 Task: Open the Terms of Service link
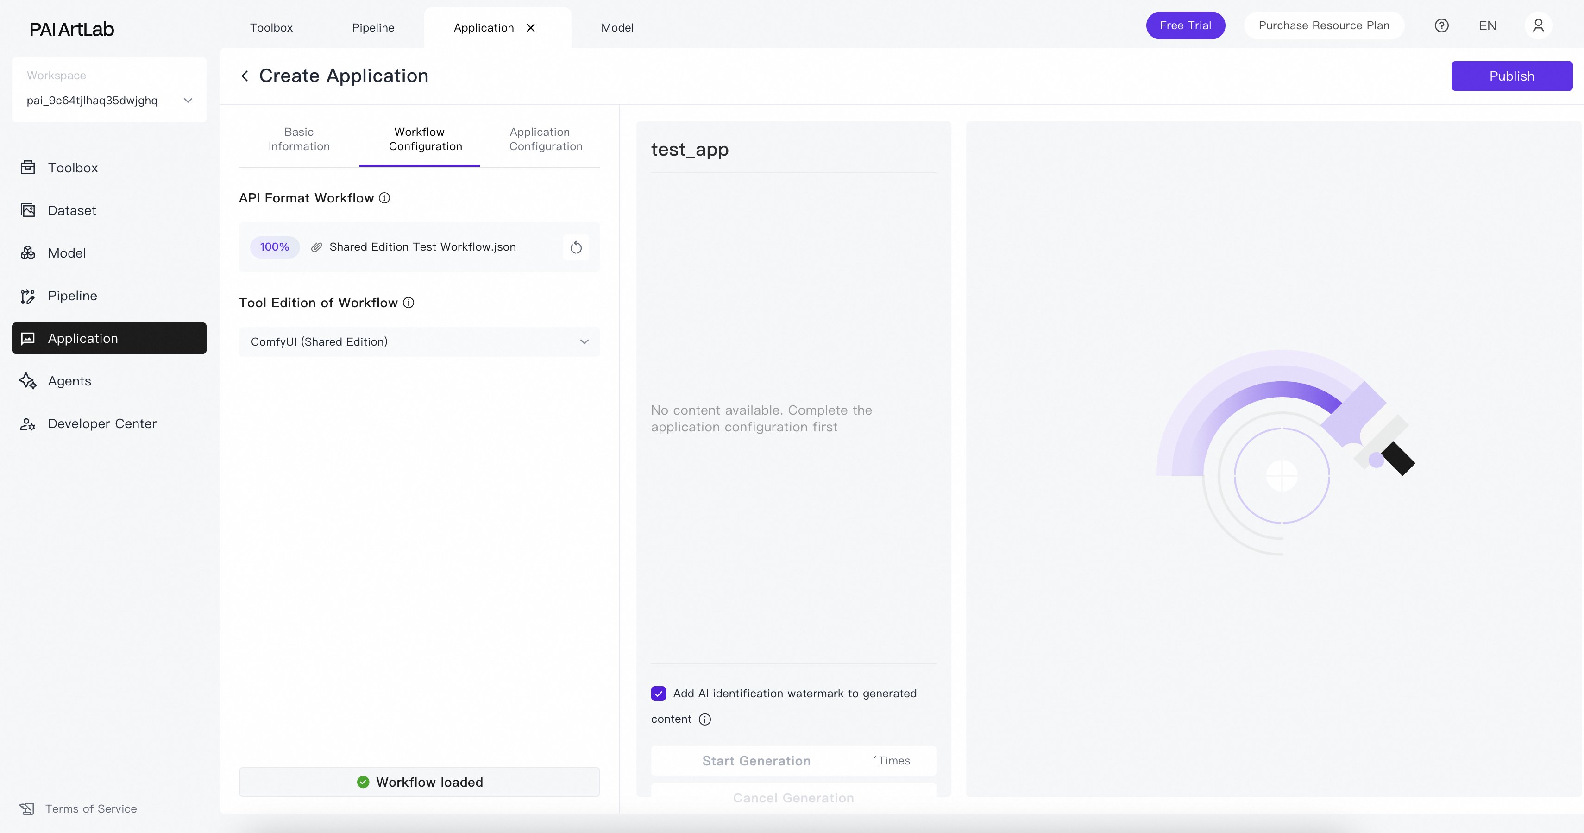[90, 808]
